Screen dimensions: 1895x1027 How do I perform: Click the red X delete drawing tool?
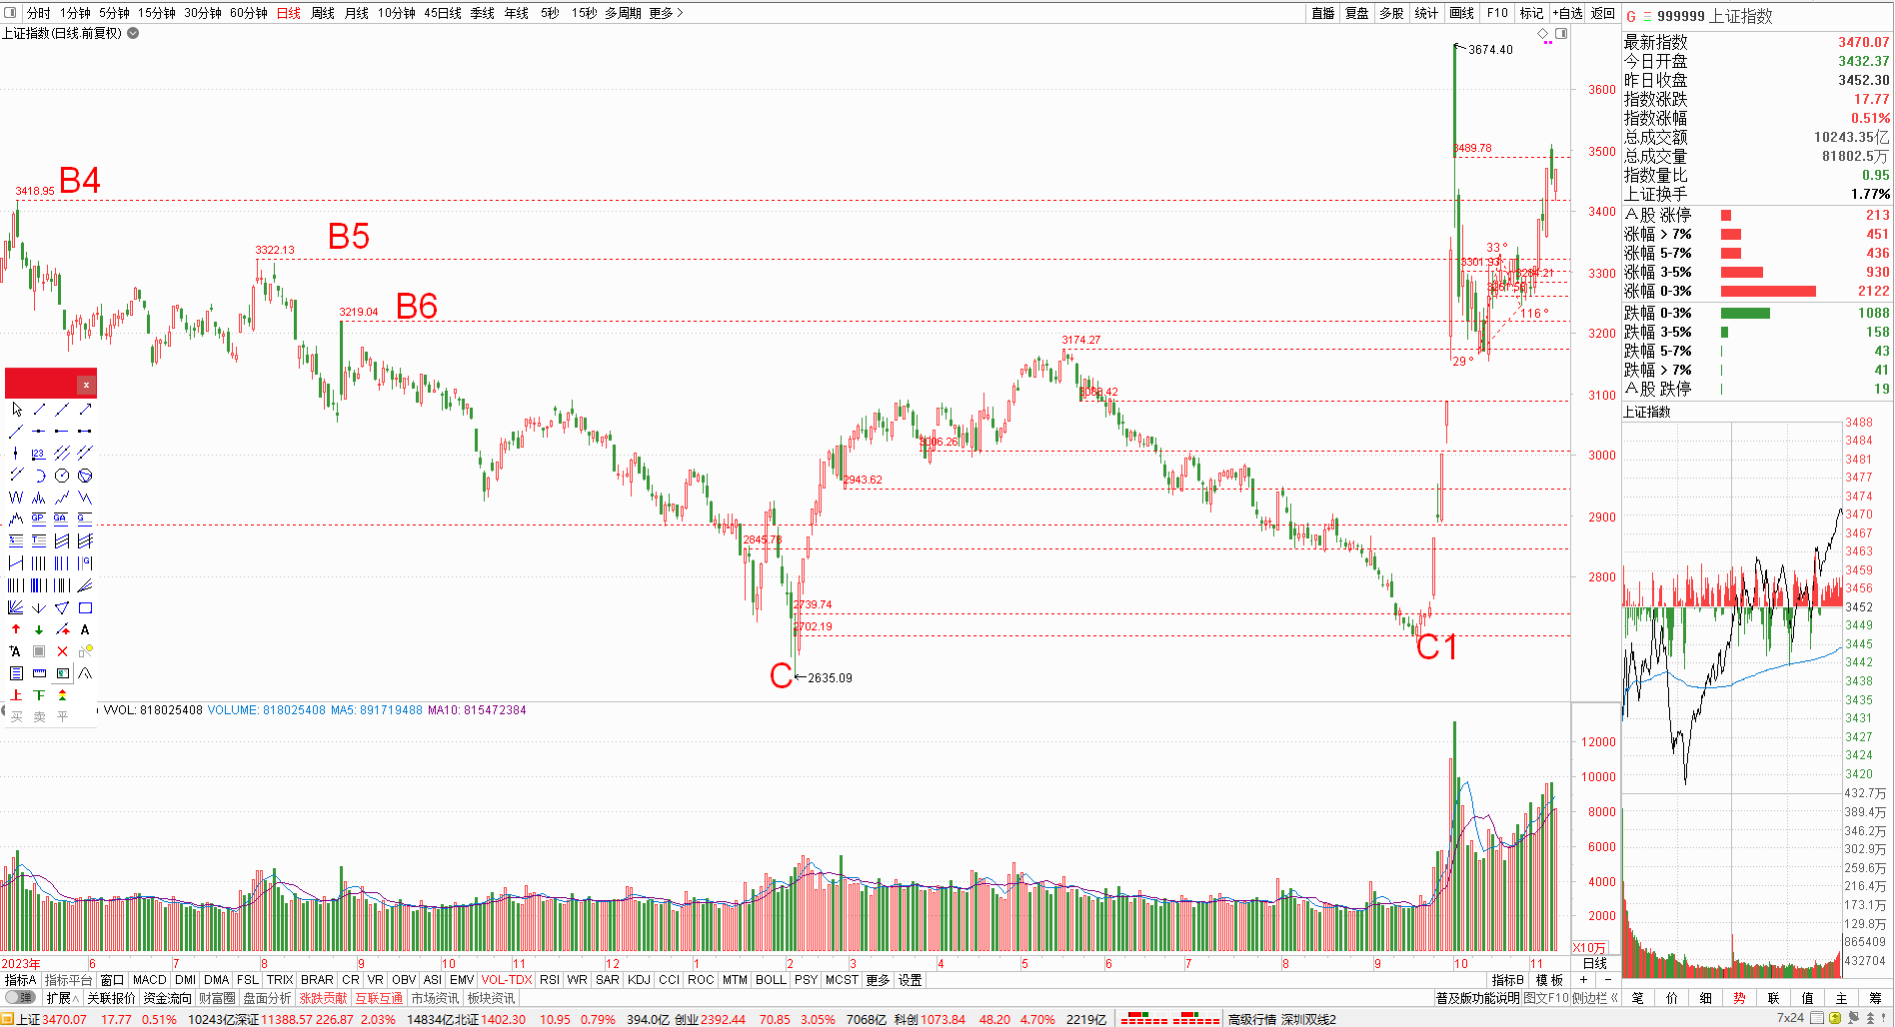62,651
